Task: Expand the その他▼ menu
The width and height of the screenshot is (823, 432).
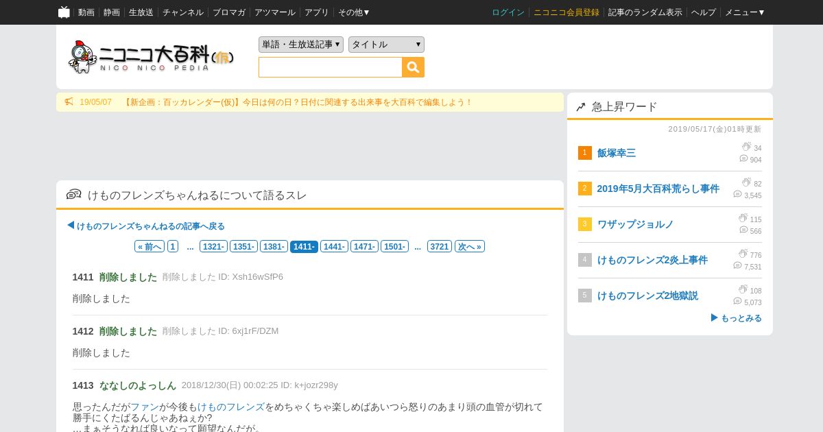Action: click(354, 12)
